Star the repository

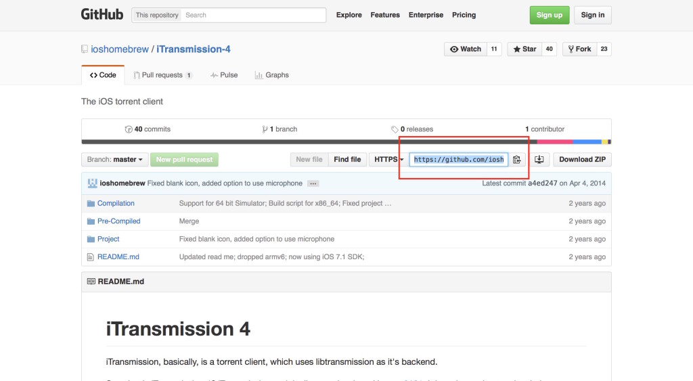(524, 49)
